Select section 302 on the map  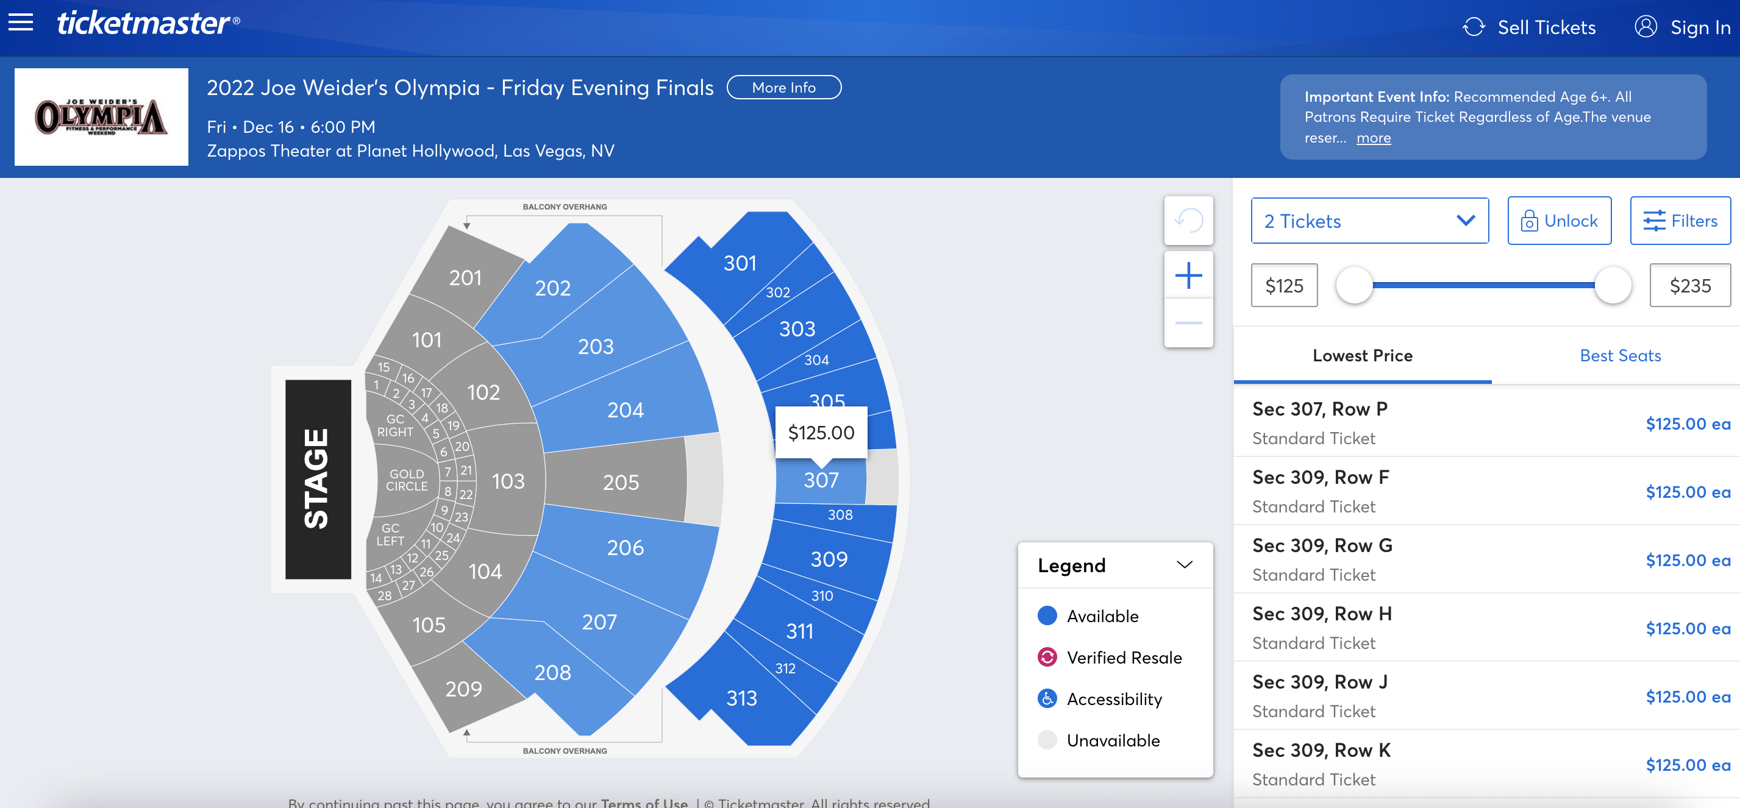[777, 292]
